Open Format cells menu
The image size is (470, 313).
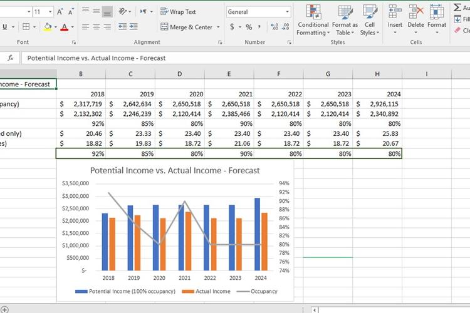tap(436, 19)
